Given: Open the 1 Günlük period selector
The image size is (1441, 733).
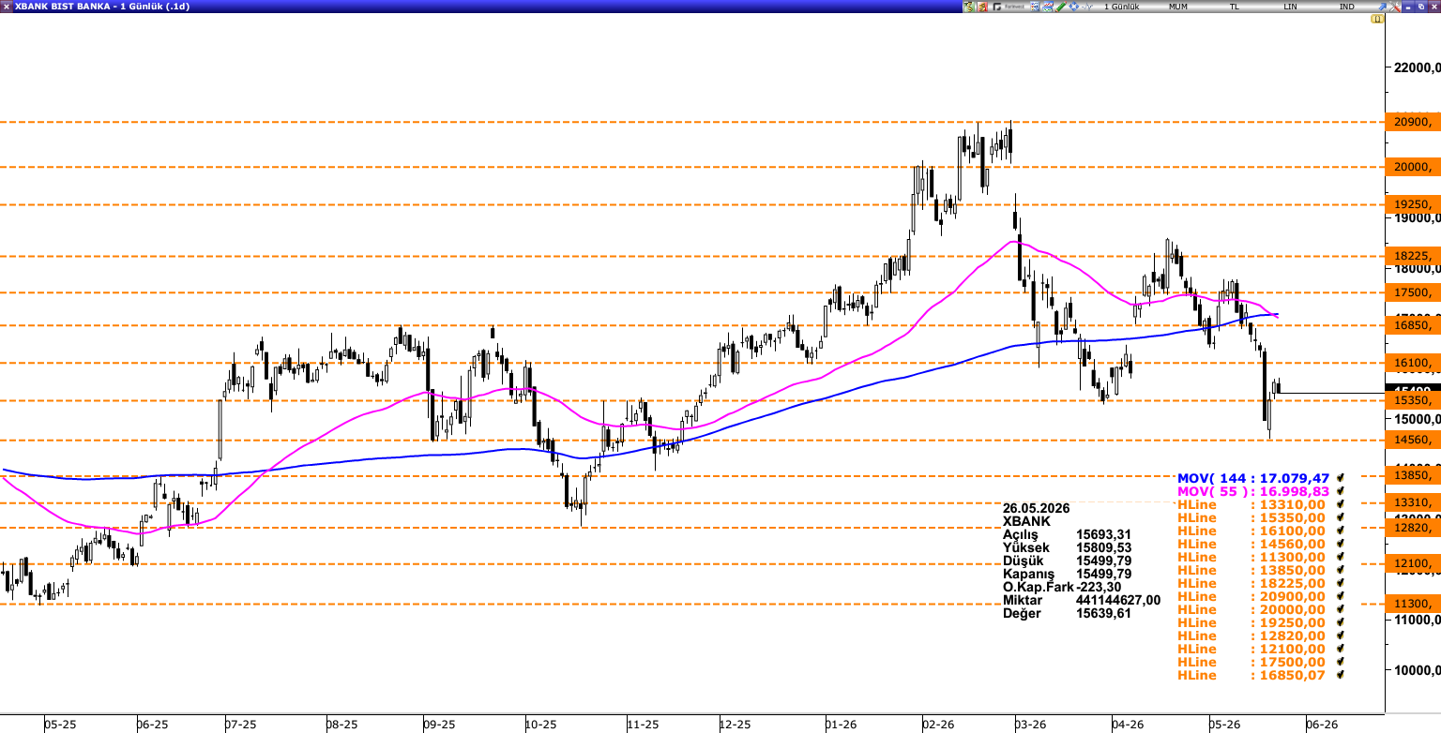Looking at the screenshot, I should pos(1121,7).
